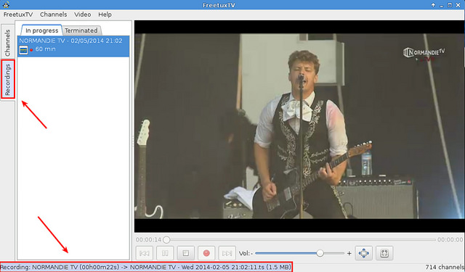
Task: Select the In progress tab
Action: [41, 30]
